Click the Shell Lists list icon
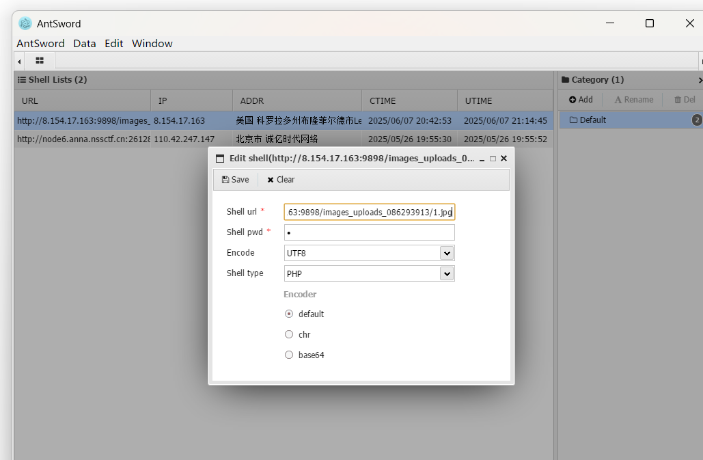This screenshot has width=703, height=460. 22,80
